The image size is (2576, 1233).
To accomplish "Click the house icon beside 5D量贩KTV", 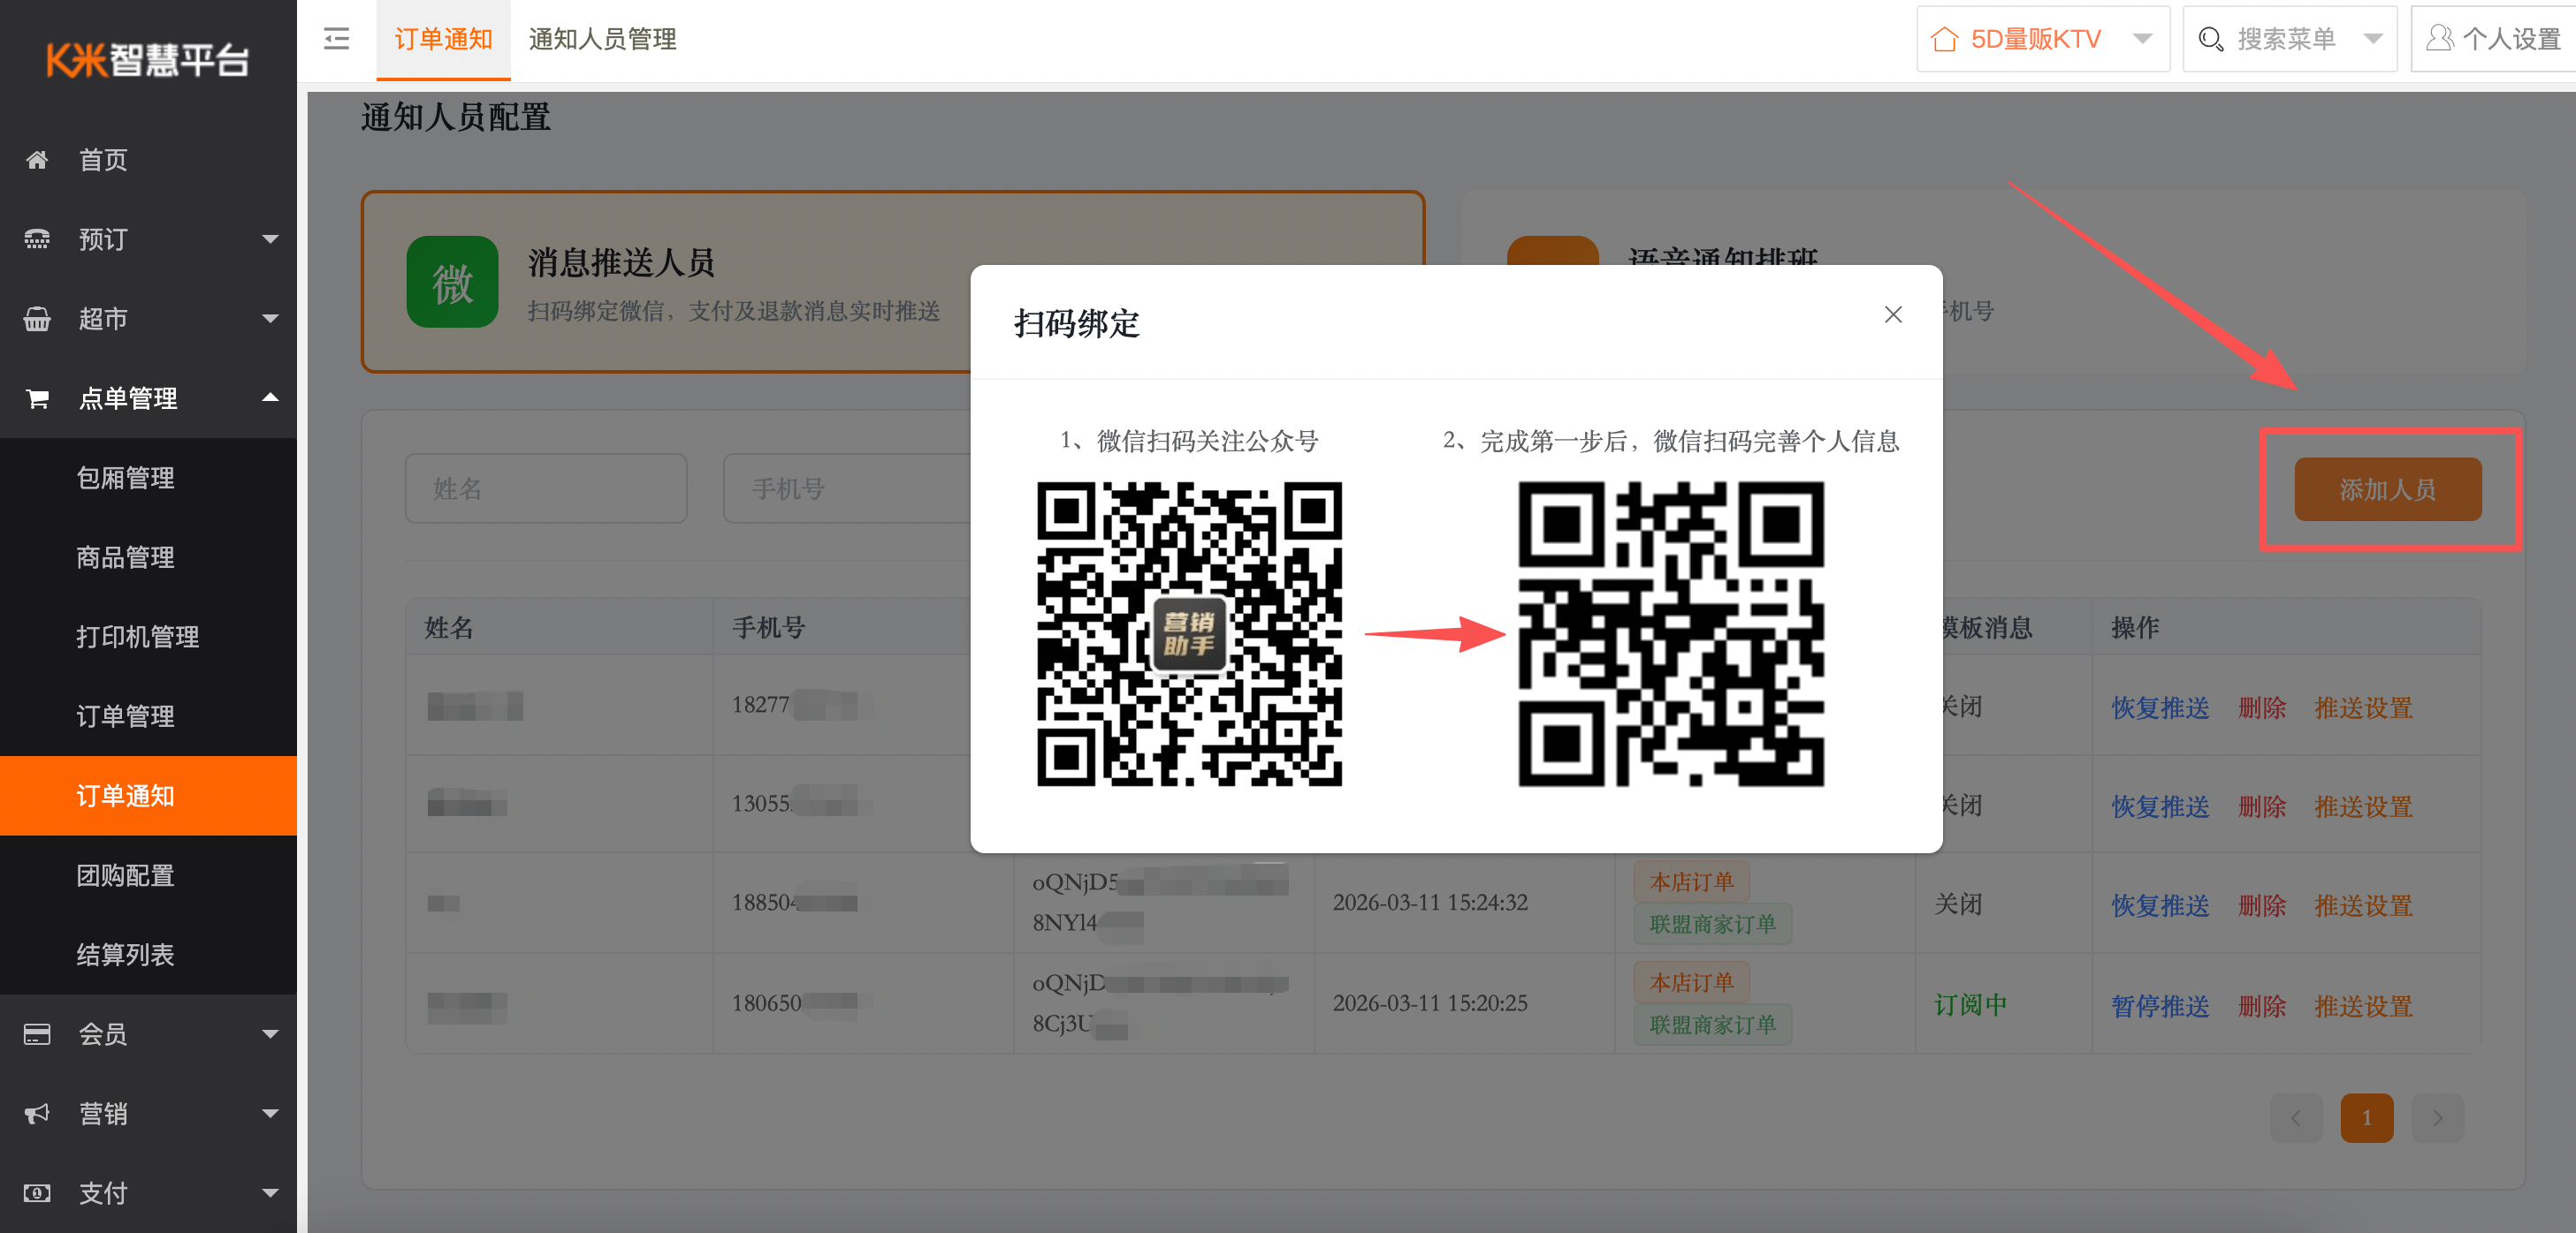I will 1944,39.
